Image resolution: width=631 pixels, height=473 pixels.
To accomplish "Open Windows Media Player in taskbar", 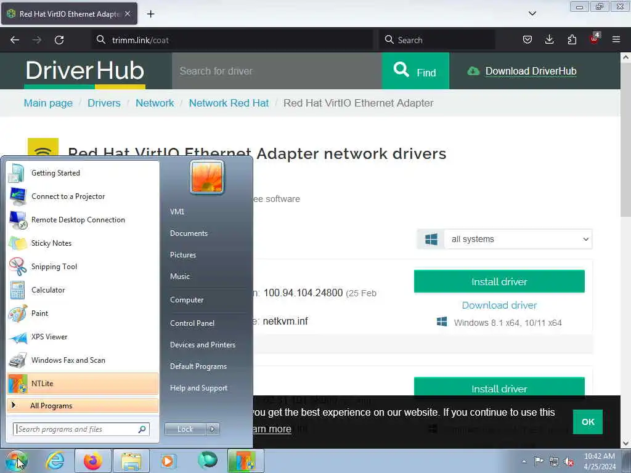I will point(168,461).
